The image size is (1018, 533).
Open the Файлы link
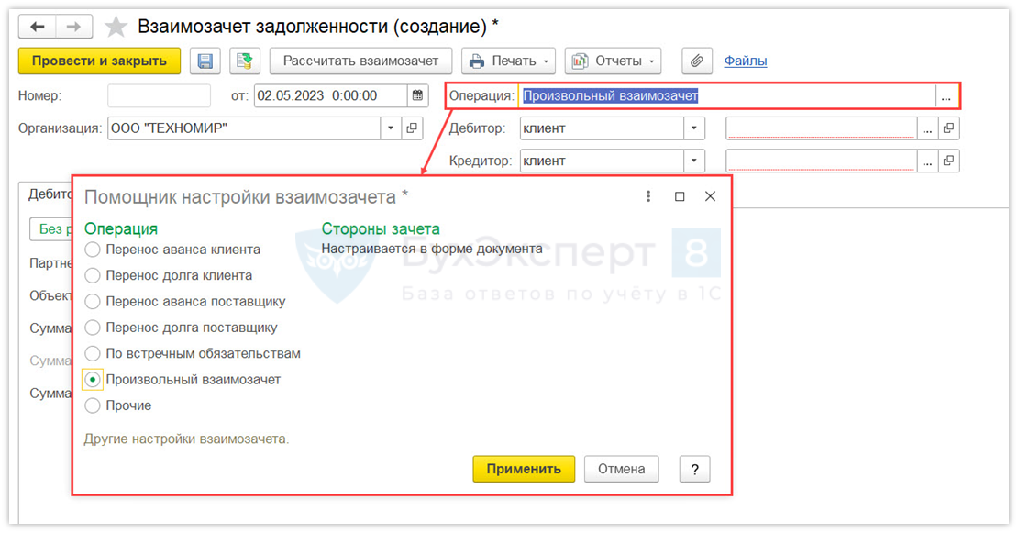746,61
